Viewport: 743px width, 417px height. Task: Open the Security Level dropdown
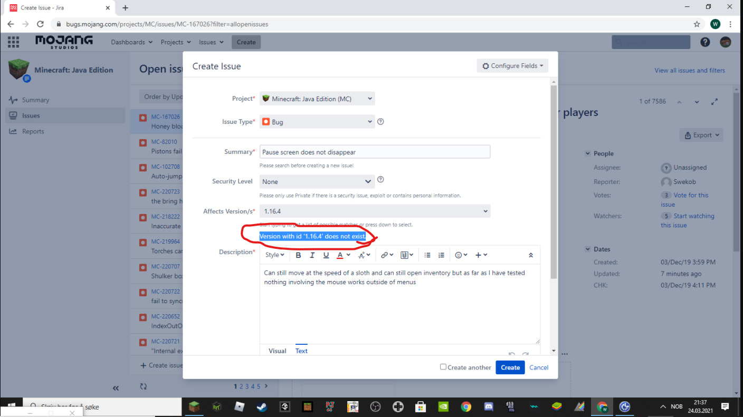[317, 181]
